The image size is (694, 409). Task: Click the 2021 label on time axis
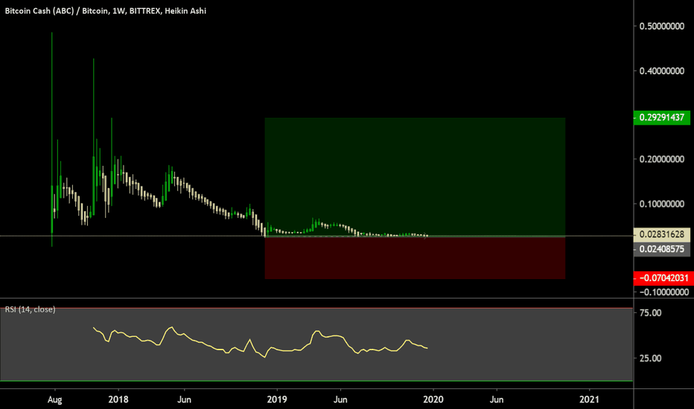coord(590,399)
